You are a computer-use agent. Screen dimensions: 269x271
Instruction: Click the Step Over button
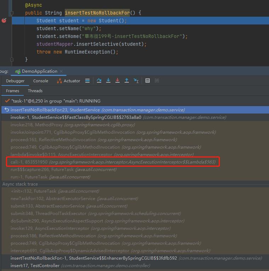click(99, 81)
